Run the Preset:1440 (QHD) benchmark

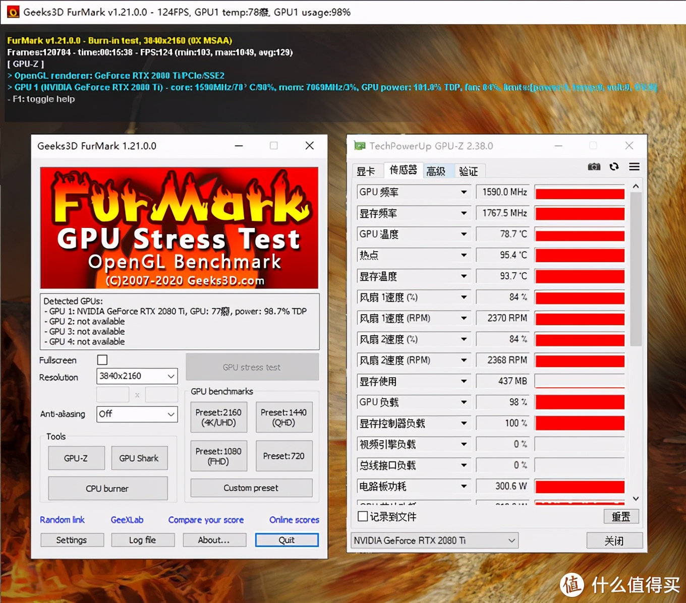click(284, 417)
